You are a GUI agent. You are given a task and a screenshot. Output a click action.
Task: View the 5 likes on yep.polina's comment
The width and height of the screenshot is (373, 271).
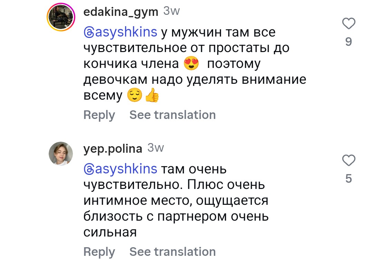point(348,179)
